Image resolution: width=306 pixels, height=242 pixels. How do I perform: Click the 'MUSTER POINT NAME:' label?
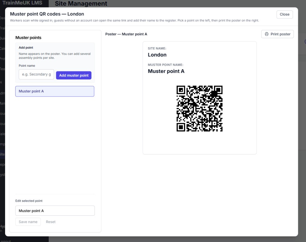(x=166, y=65)
